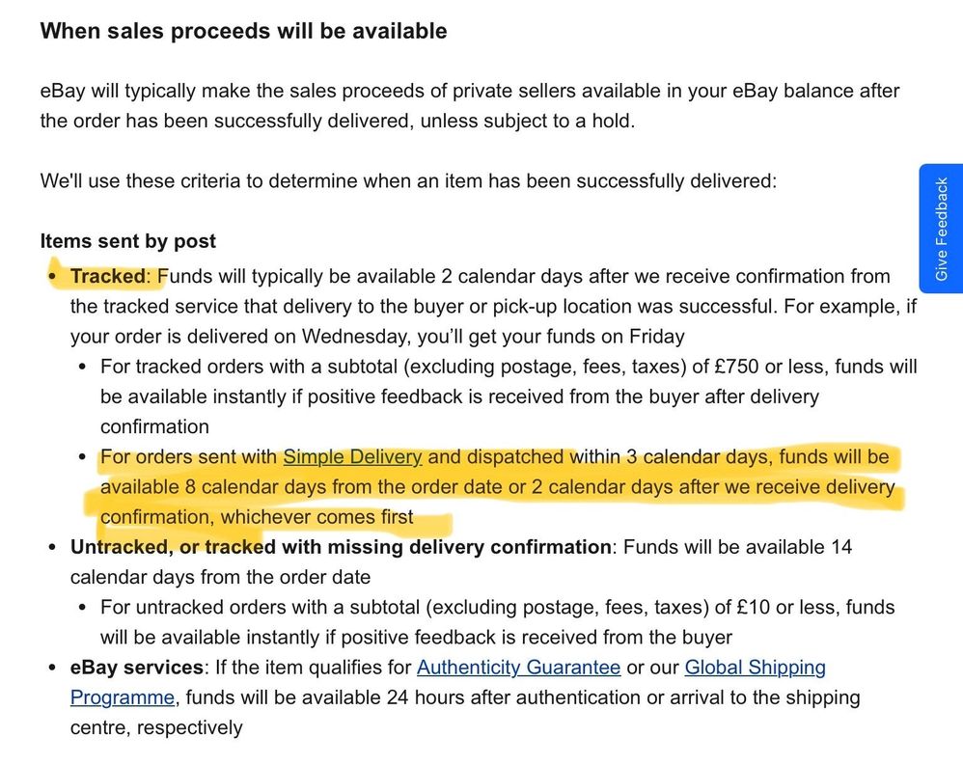Click the bold "Tracked" label

pyautogui.click(x=108, y=276)
